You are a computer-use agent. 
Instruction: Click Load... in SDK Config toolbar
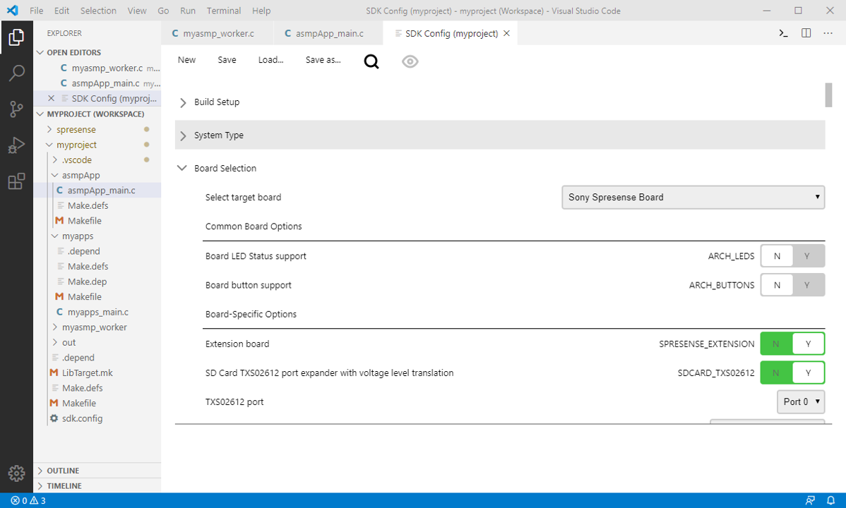tap(271, 60)
